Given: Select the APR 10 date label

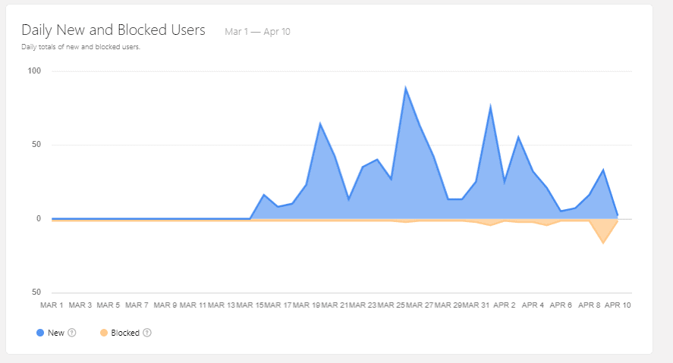Looking at the screenshot, I should click(x=616, y=305).
